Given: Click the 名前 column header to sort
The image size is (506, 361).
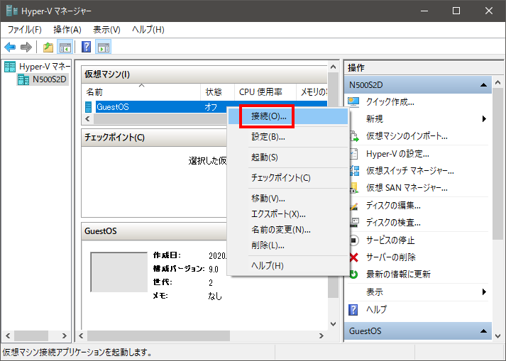Looking at the screenshot, I should 141,92.
